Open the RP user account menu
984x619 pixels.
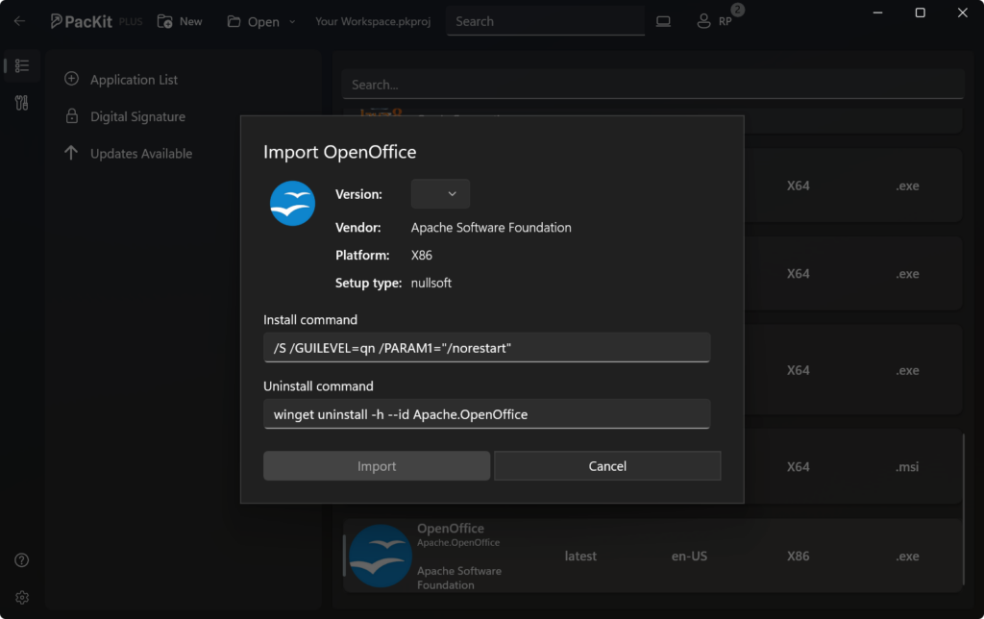pos(714,21)
